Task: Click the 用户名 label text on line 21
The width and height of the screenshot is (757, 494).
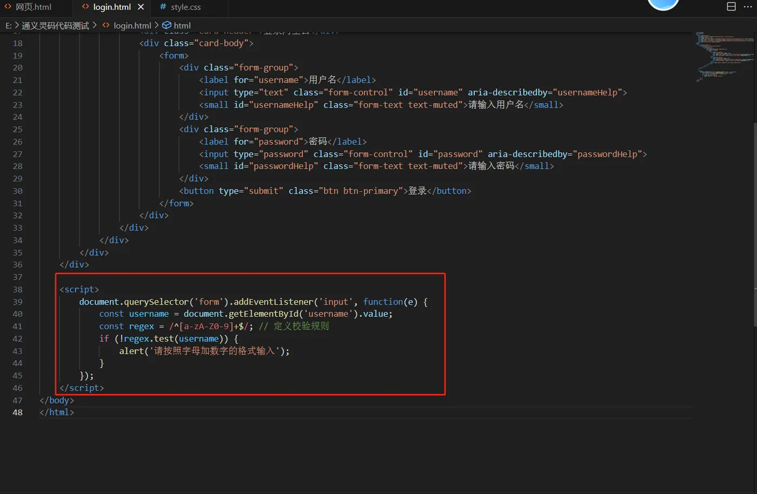Action: [x=322, y=80]
